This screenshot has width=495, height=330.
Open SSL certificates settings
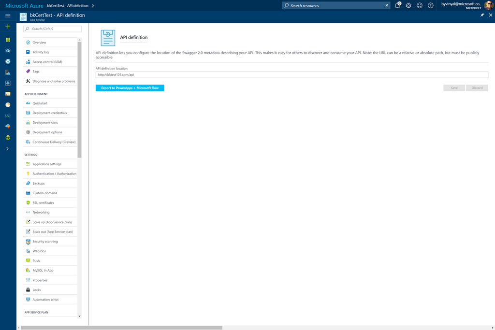pos(43,202)
